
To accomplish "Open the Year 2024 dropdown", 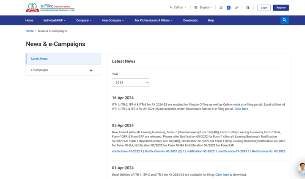I will [x=130, y=83].
